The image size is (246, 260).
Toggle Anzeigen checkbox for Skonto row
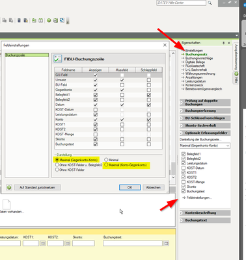coord(95,139)
